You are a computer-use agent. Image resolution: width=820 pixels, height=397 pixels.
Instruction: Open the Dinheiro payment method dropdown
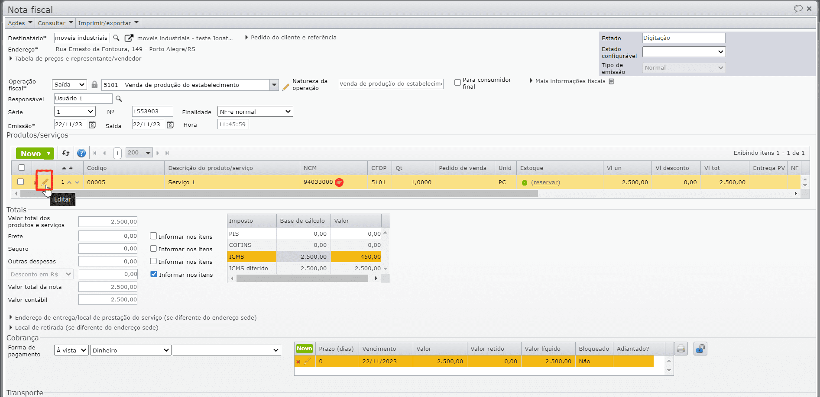[x=130, y=350]
